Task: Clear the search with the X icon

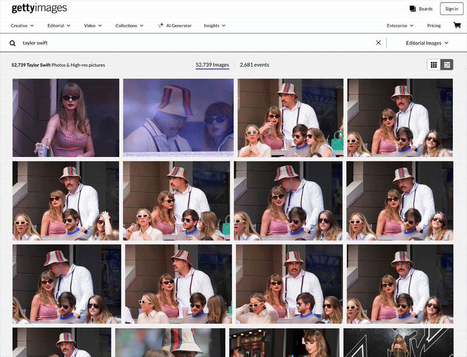Action: (378, 43)
